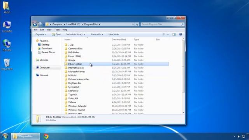The width and height of the screenshot is (249, 140).
Task: Select Desktop under Favorites
Action: pyautogui.click(x=46, y=45)
